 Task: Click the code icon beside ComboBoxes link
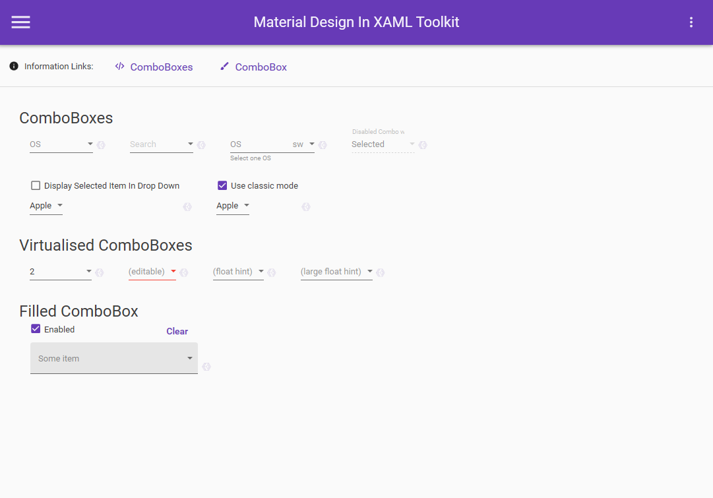pos(119,66)
